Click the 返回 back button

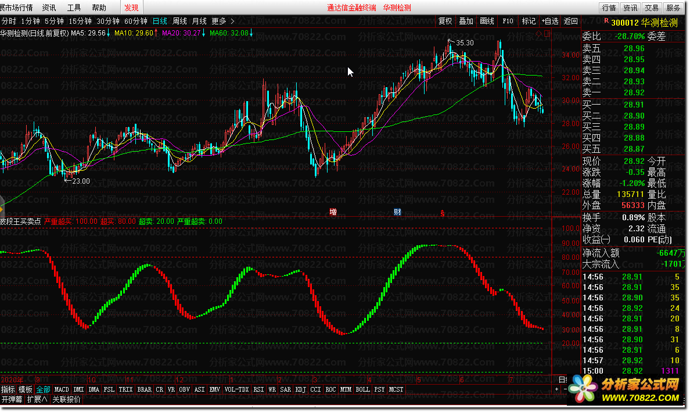point(571,21)
